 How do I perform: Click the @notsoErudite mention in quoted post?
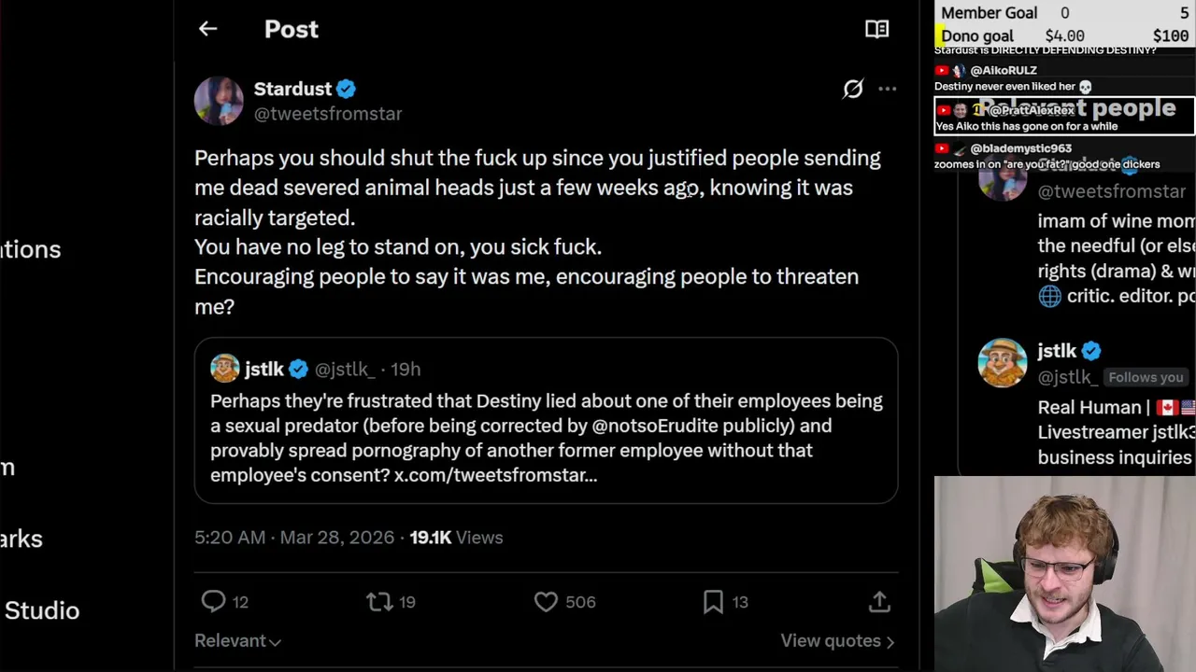(655, 426)
